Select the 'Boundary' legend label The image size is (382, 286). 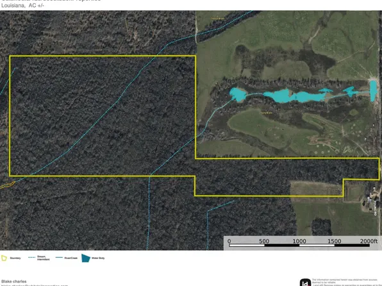coord(15,258)
